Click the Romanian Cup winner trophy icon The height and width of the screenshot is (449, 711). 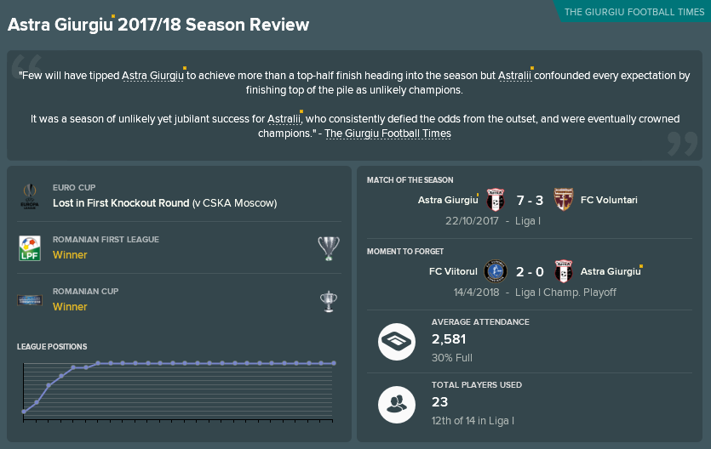[x=329, y=302]
